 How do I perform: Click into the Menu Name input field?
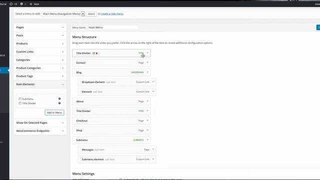click(113, 27)
